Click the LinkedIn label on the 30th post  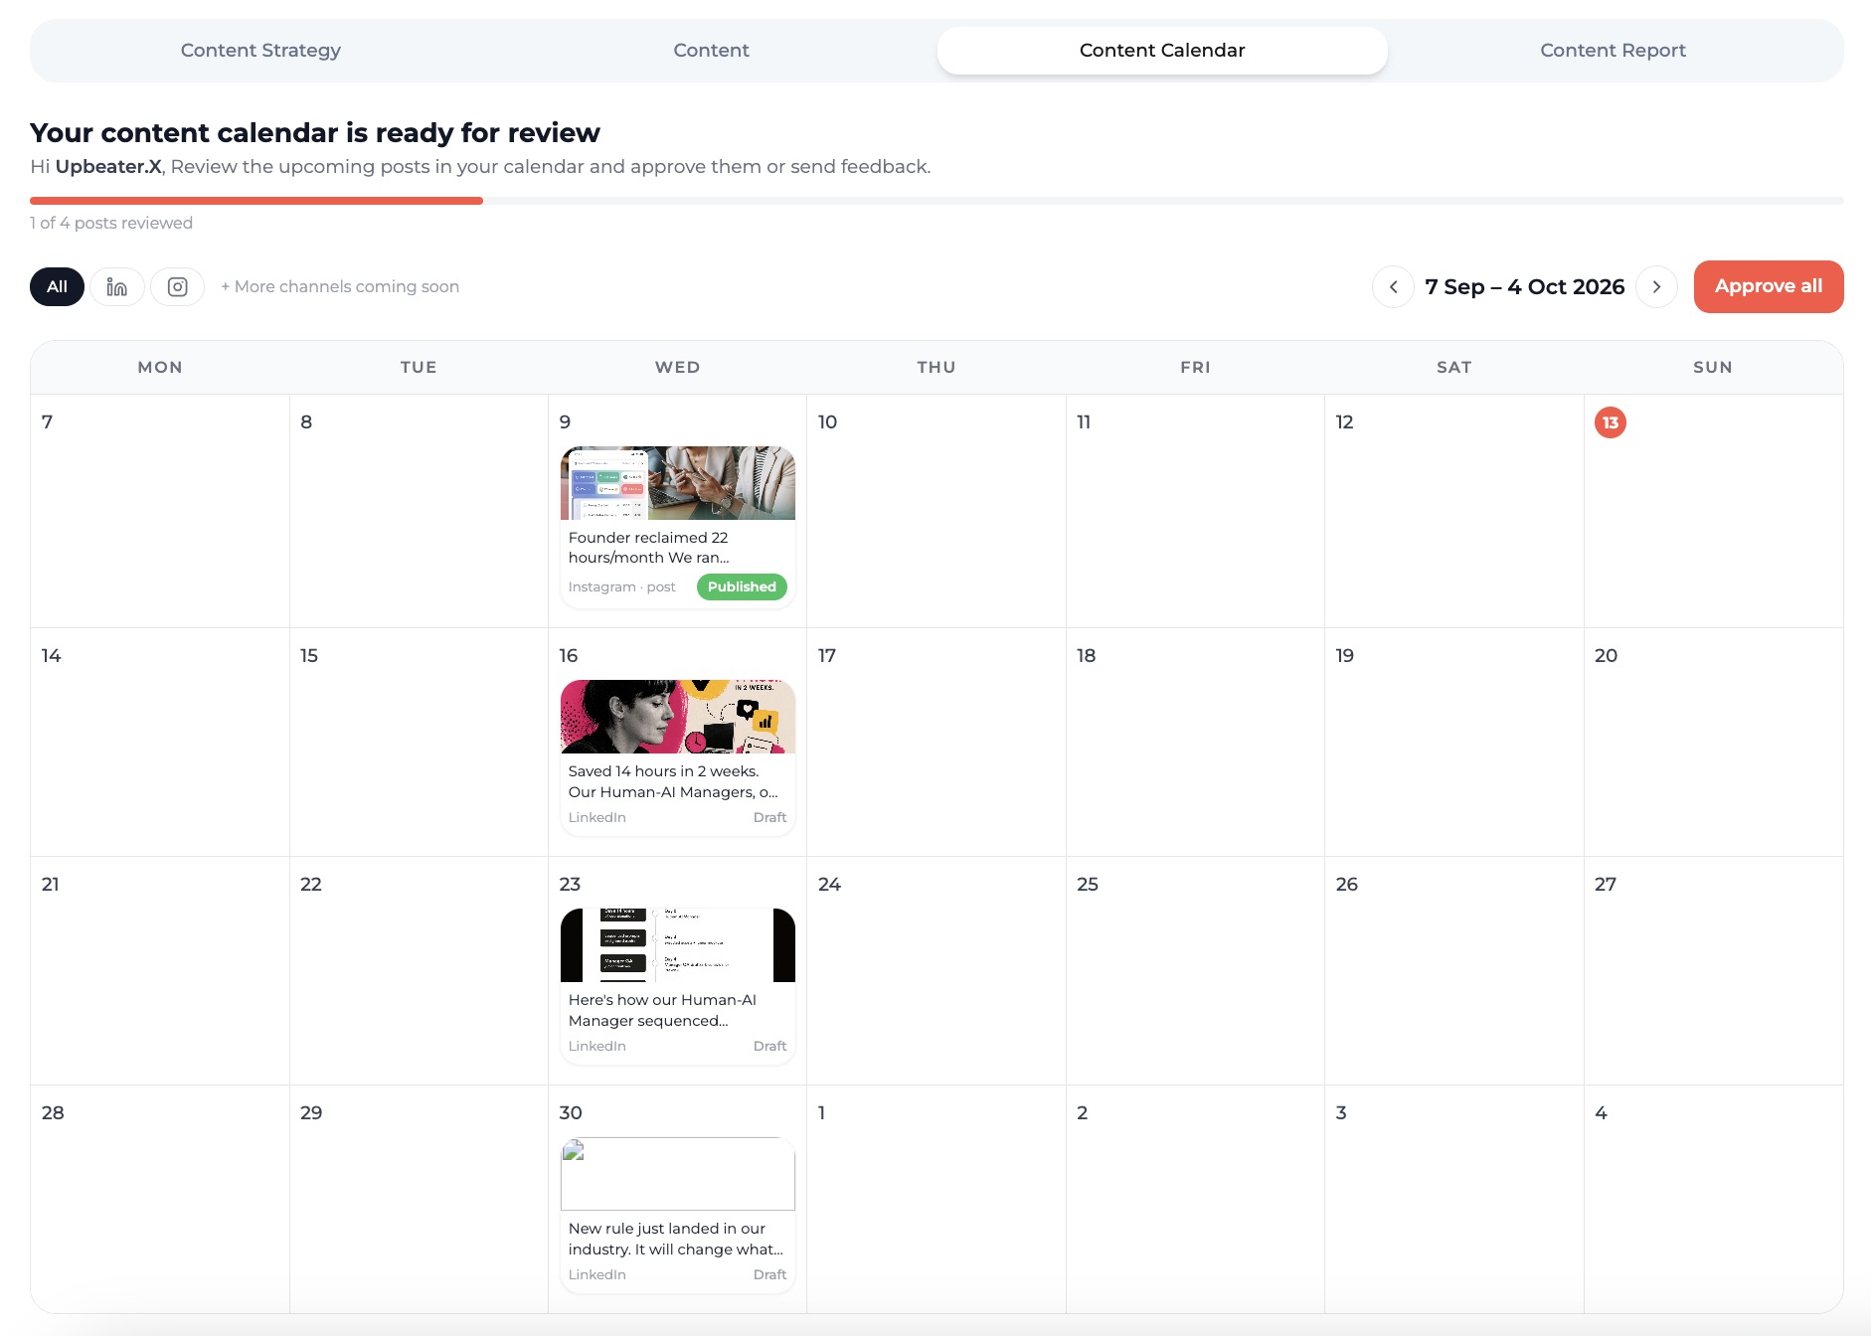[x=596, y=1274]
